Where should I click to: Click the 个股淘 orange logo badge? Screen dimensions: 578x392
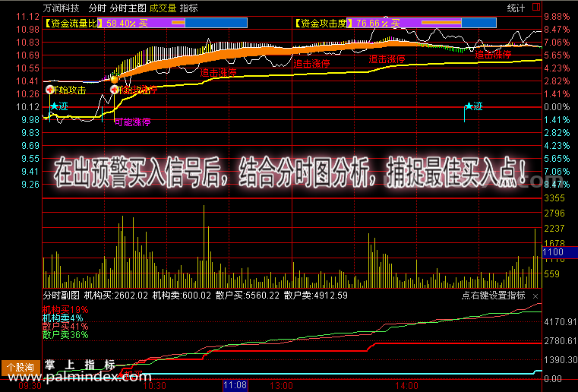[x=21, y=367]
